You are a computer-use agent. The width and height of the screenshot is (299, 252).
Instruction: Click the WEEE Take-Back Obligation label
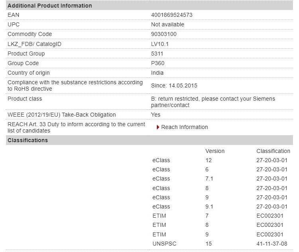pos(61,115)
